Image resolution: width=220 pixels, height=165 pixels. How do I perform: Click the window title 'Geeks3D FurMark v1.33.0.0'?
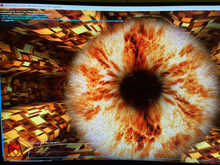[x=15, y=6]
